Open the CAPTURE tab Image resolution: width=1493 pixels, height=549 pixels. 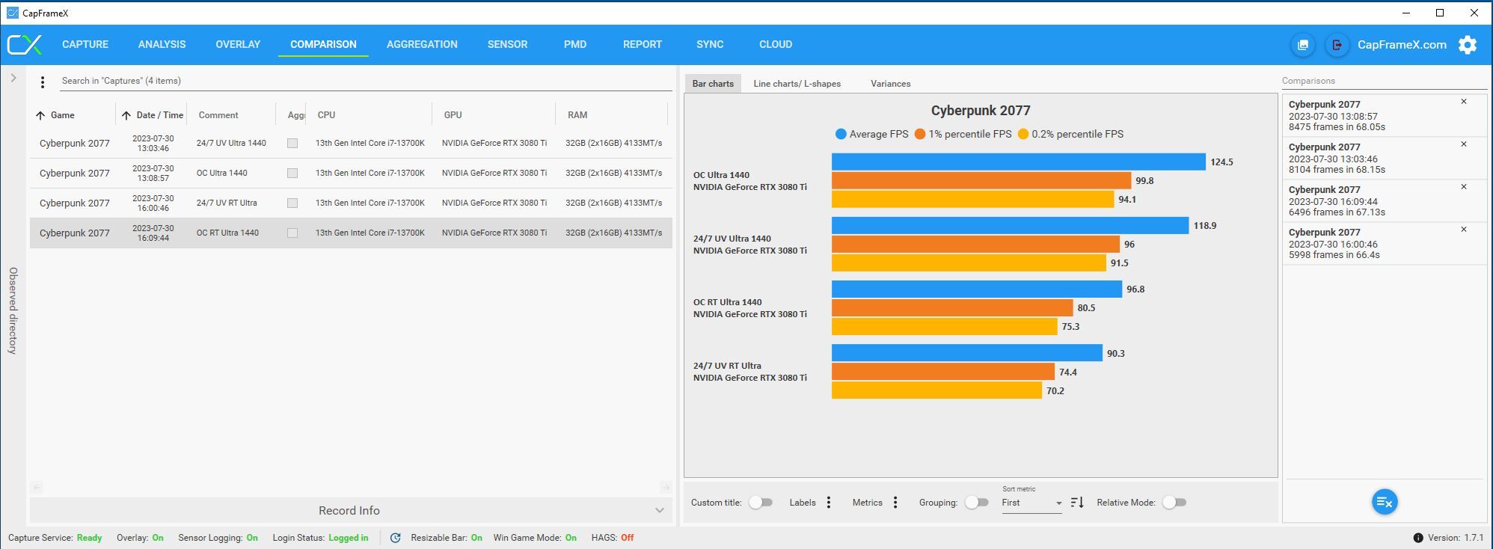pos(85,45)
